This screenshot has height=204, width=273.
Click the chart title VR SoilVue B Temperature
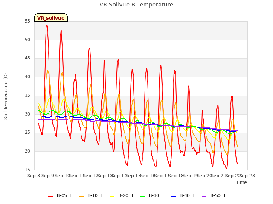coord(136,5)
